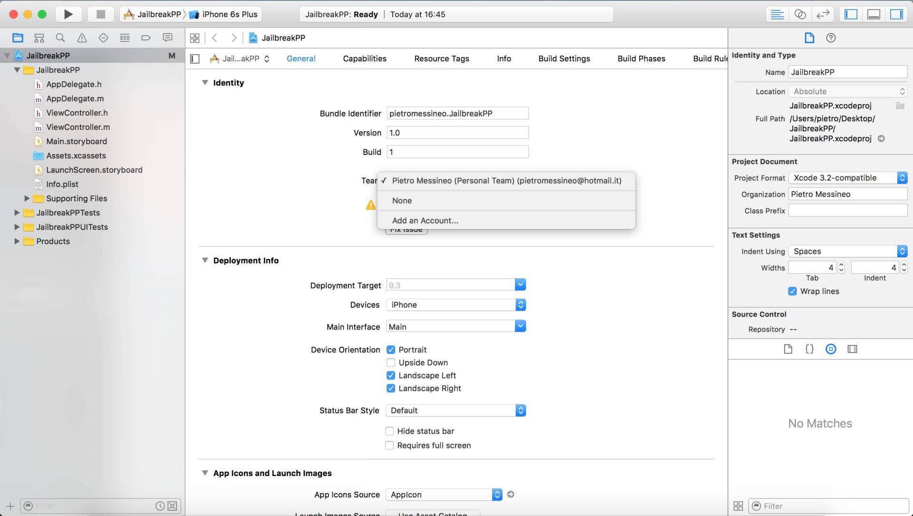Open the Info tab
913x516 pixels.
[x=504, y=58]
